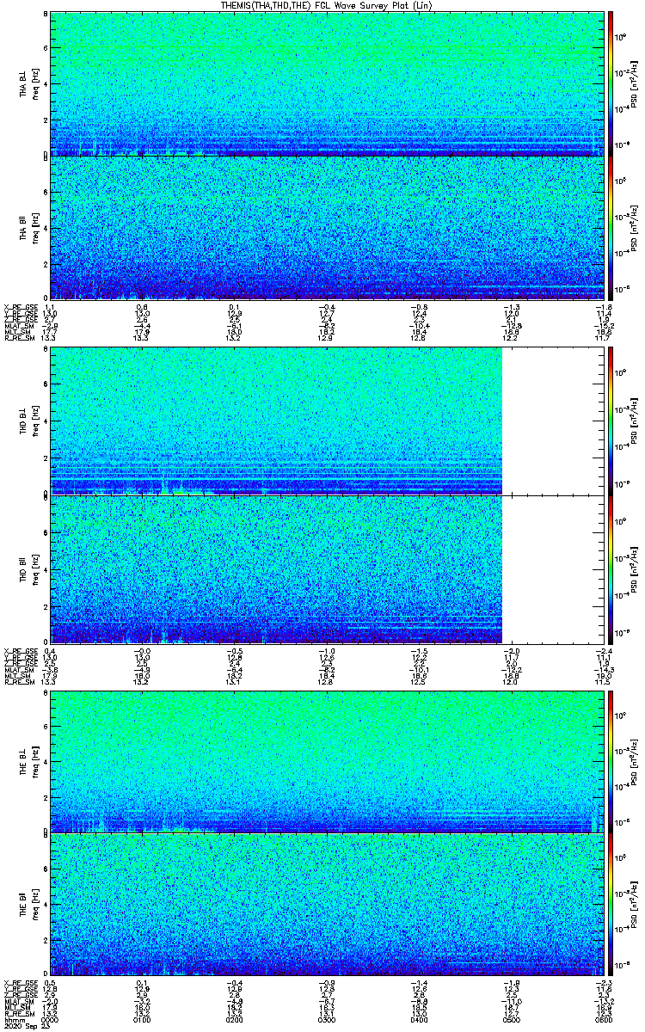Click the R_RE_SM row label below THA panels
The width and height of the screenshot is (645, 1032).
(x=18, y=339)
